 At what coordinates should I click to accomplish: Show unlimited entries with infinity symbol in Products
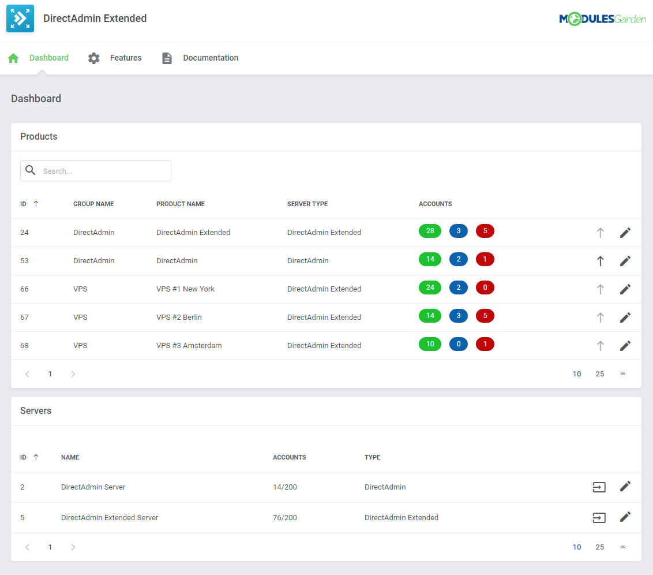[x=622, y=374]
